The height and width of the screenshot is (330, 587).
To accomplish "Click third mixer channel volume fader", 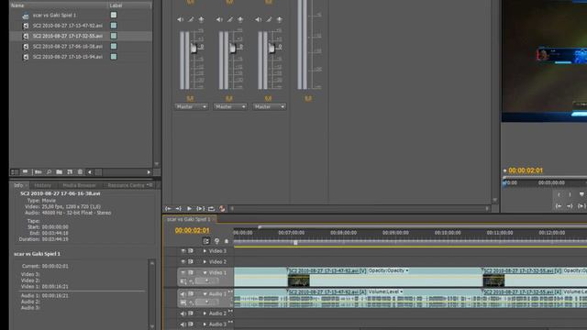I will [x=271, y=49].
